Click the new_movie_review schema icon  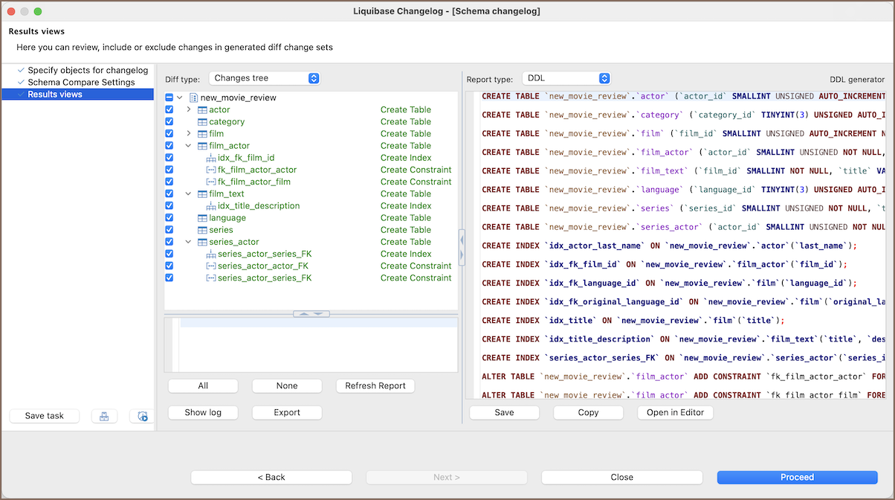[193, 97]
